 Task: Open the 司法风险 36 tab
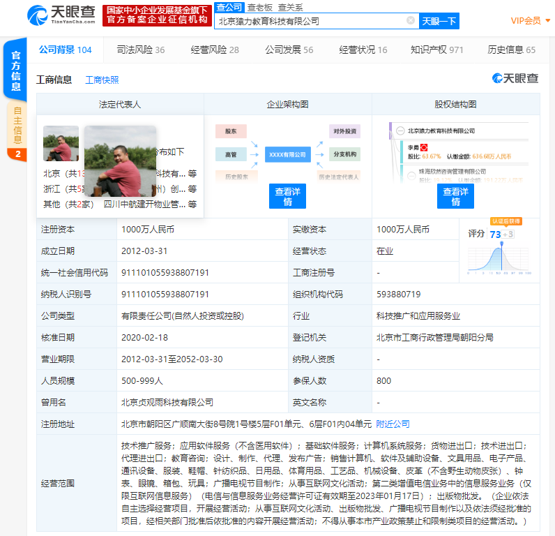(141, 50)
